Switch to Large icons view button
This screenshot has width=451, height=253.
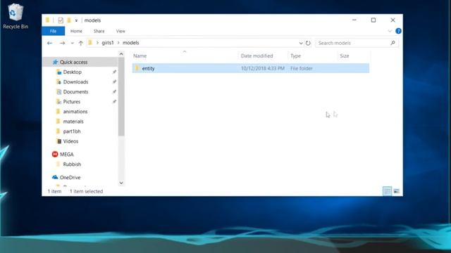tap(397, 191)
